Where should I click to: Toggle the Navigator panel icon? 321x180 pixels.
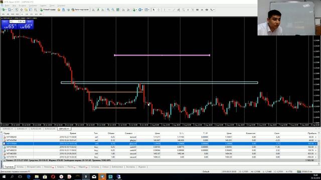pos(26,9)
